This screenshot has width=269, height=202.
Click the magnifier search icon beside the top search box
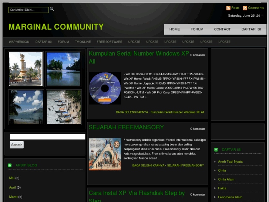point(52,9)
